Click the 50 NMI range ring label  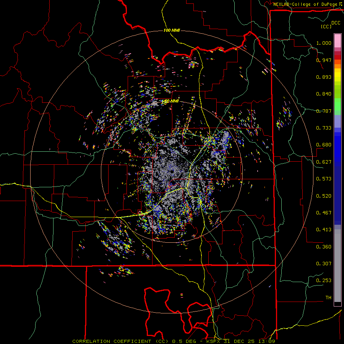click(172, 101)
